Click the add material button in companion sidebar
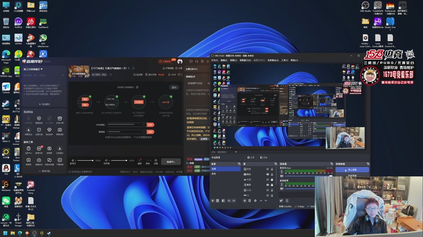This screenshot has height=237, width=423. (44, 104)
